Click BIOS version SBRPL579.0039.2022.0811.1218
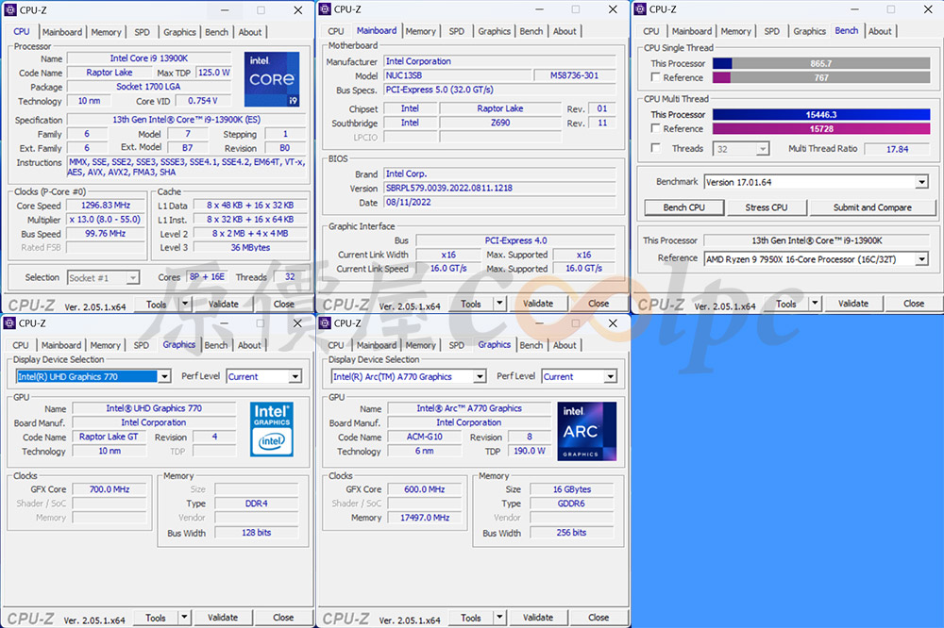Viewport: 944px width, 628px height. tap(500, 188)
